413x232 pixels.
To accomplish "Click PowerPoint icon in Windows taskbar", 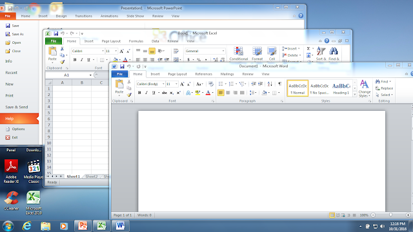I will pyautogui.click(x=83, y=226).
